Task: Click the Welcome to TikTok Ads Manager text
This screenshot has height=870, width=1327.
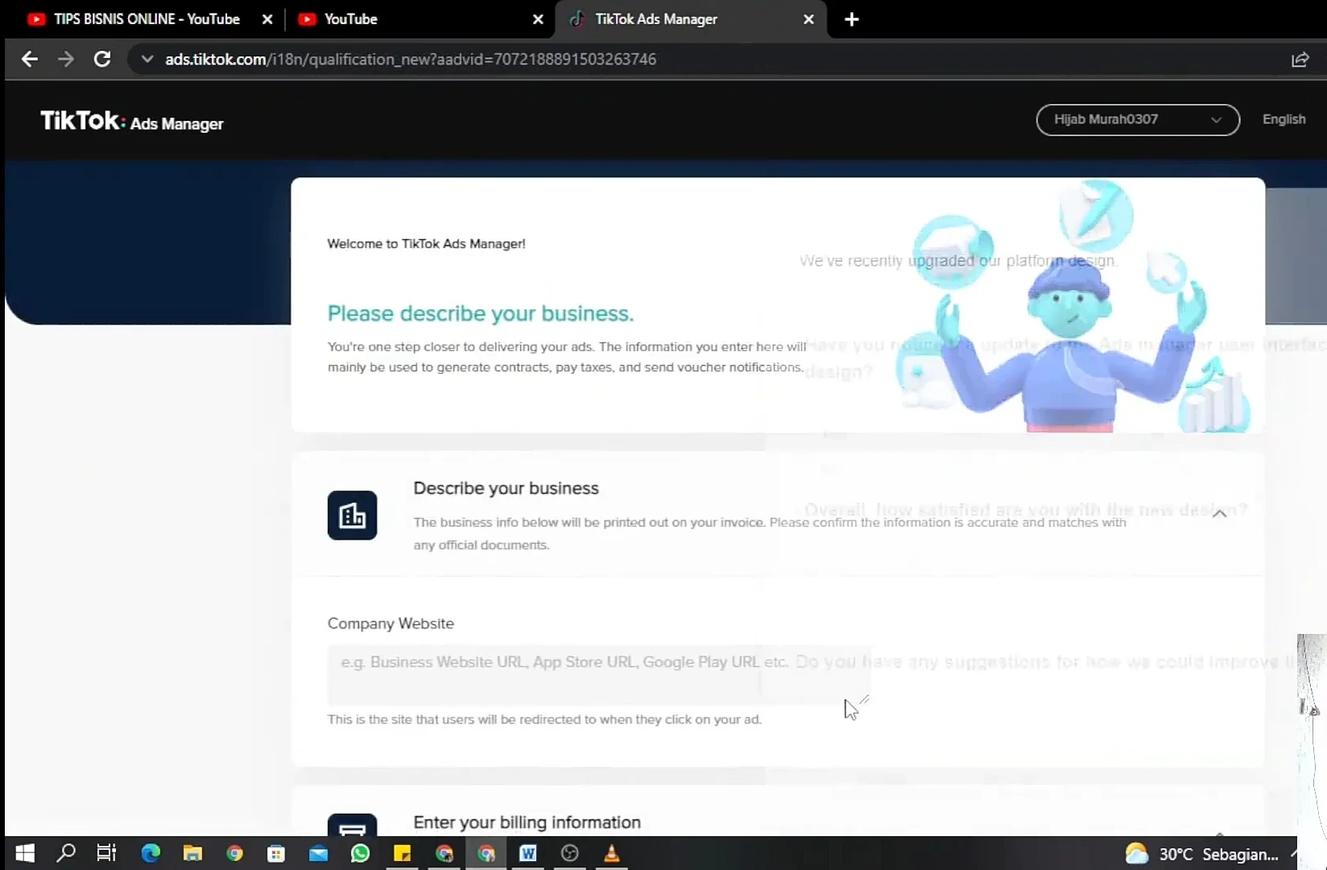Action: coord(426,243)
